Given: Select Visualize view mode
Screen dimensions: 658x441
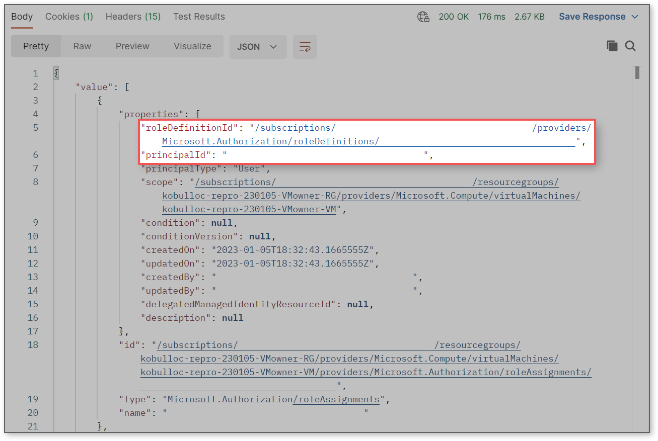Looking at the screenshot, I should point(192,46).
